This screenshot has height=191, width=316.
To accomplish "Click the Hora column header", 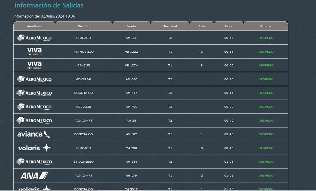I will 229,26.
